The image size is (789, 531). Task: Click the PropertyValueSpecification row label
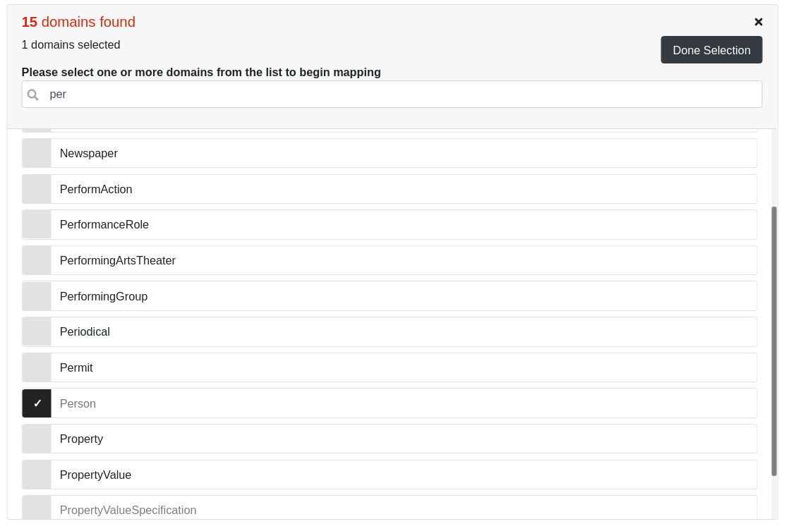128,509
